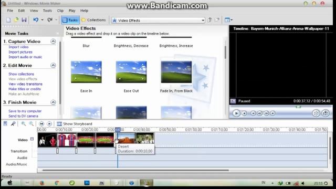Viewport: 336px width, 189px height.
Task: Click the Narrate Timeline microphone icon
Action: [x=13, y=124]
